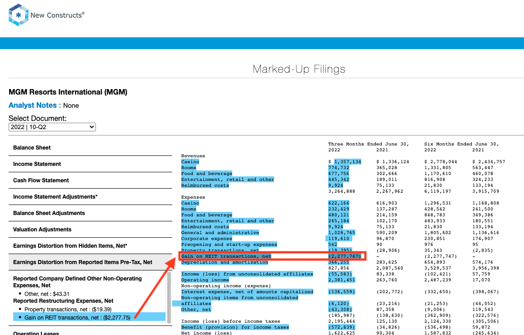Viewport: 524px width, 335px height.
Task: Click highlighted 'Other, net' filing label
Action: tap(196, 310)
